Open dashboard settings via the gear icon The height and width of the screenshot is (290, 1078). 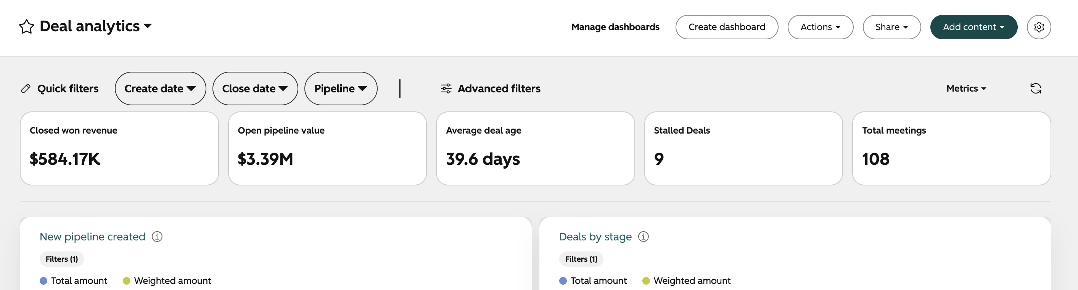click(1039, 27)
